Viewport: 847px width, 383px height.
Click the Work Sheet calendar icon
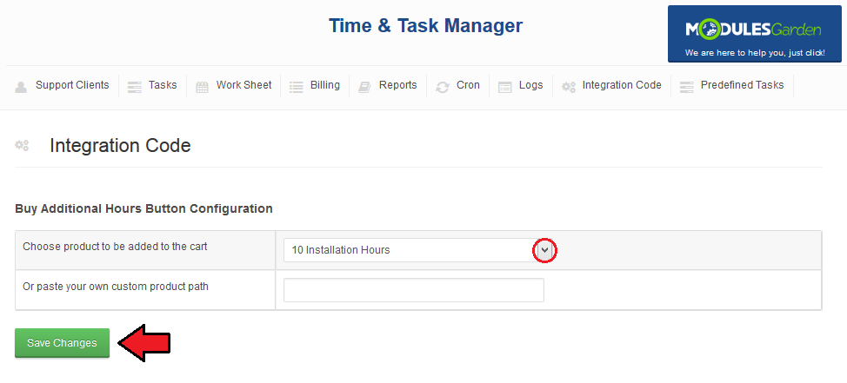(202, 87)
